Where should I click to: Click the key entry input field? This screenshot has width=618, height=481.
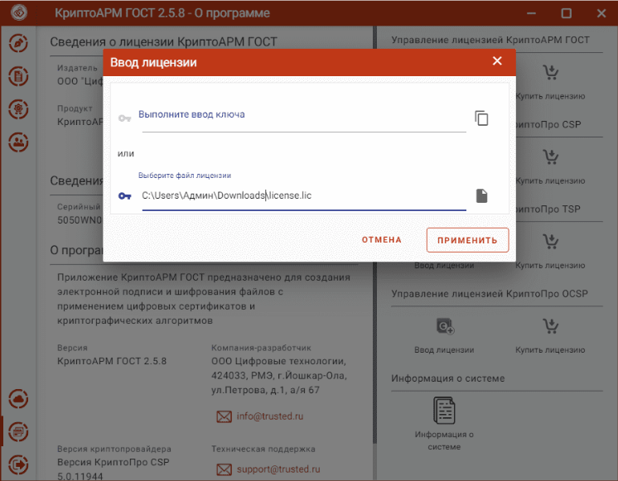tap(304, 118)
